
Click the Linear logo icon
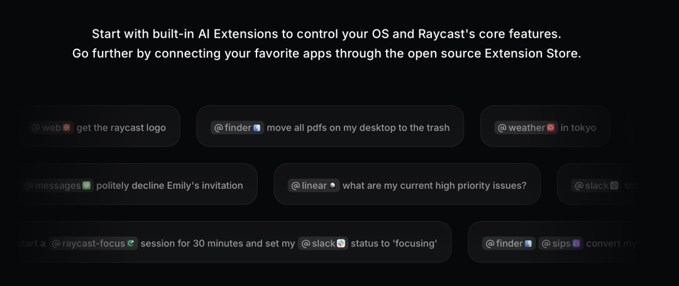333,186
